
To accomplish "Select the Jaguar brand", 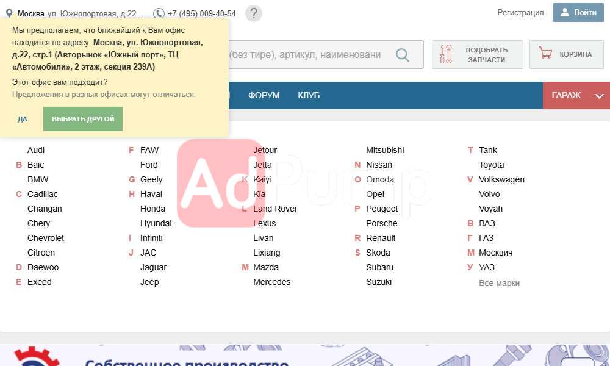I will pos(153,268).
